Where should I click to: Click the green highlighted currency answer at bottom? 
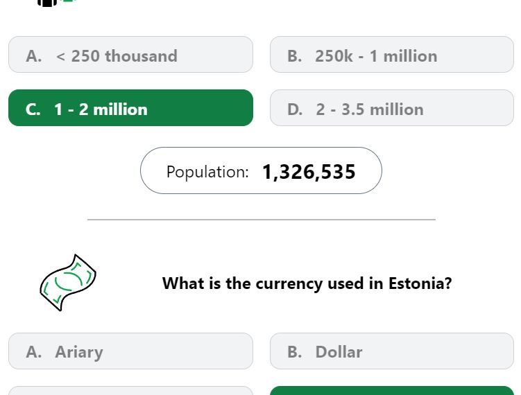click(392, 391)
